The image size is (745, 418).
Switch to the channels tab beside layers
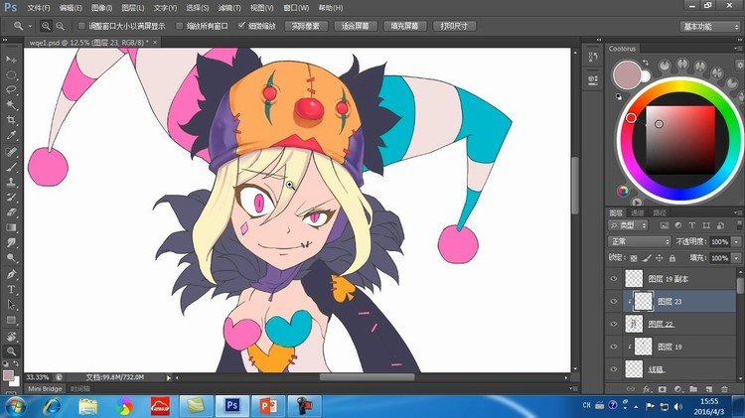point(637,212)
